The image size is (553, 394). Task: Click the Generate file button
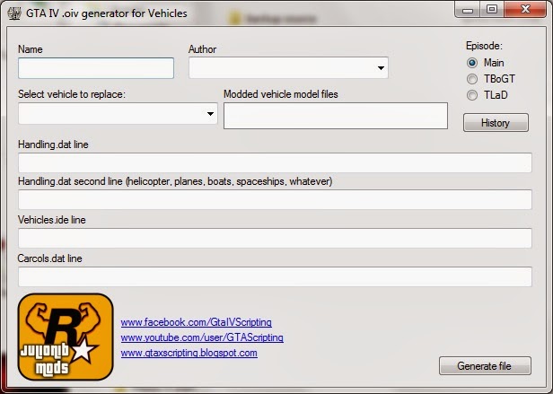(x=485, y=366)
